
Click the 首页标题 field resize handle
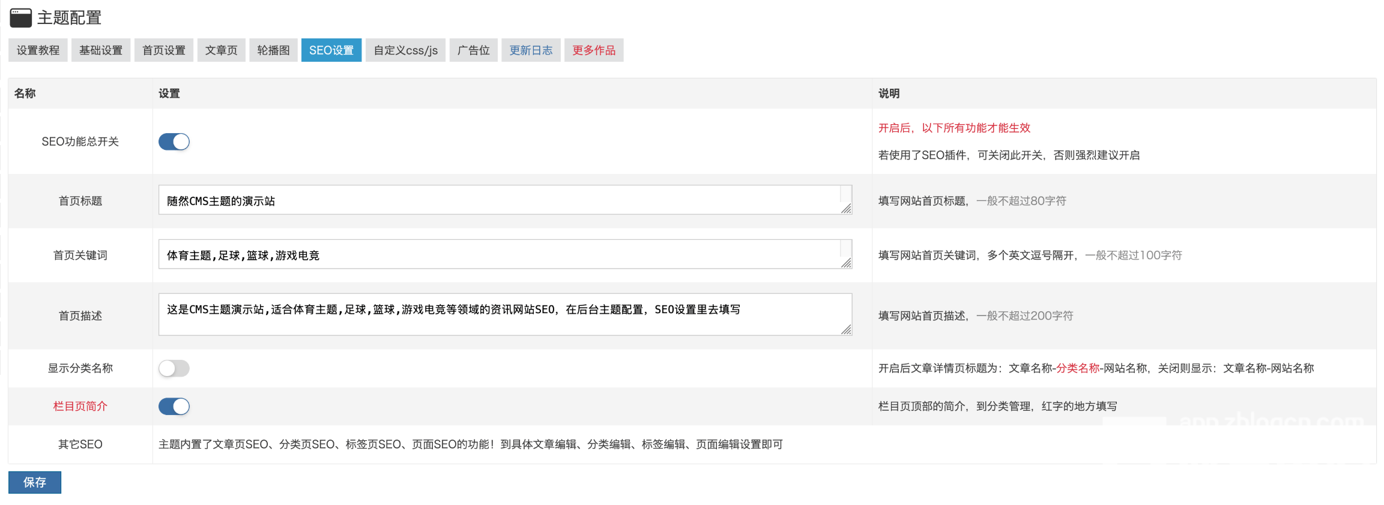846,208
